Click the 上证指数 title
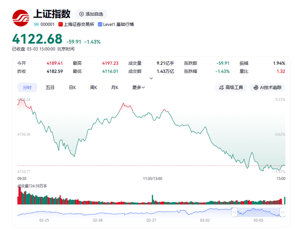Image resolution: width=294 pixels, height=230 pixels. 52,14
